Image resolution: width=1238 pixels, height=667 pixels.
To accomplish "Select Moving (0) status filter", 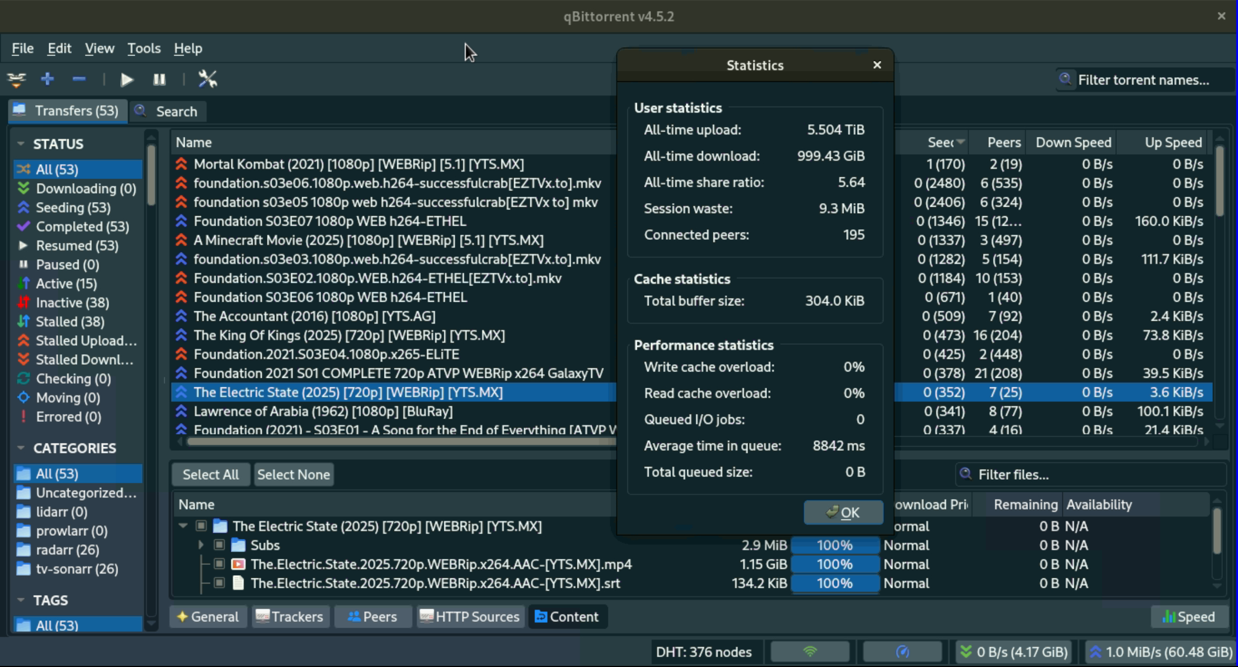I will pyautogui.click(x=78, y=397).
